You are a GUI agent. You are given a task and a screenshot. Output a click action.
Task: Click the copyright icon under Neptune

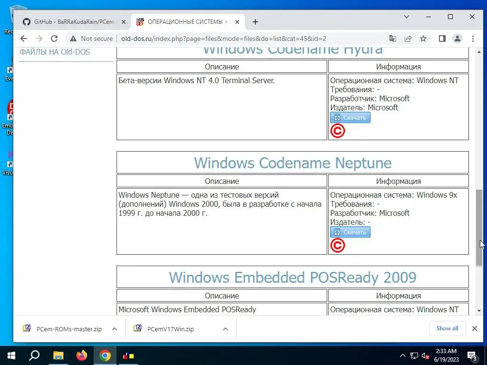(x=338, y=246)
